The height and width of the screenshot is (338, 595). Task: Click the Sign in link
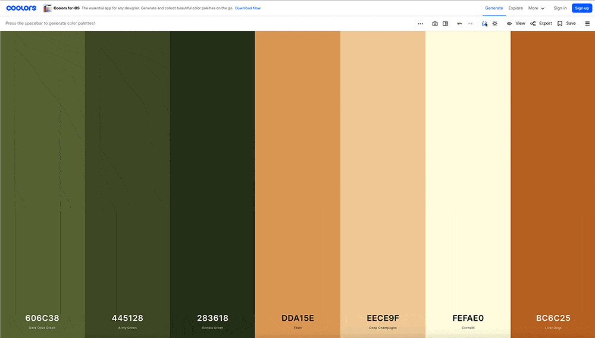point(560,8)
